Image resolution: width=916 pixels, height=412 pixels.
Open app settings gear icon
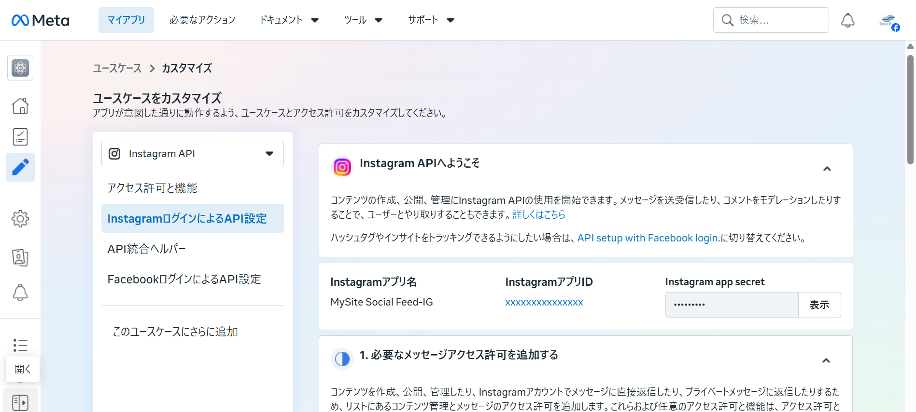pos(20,219)
